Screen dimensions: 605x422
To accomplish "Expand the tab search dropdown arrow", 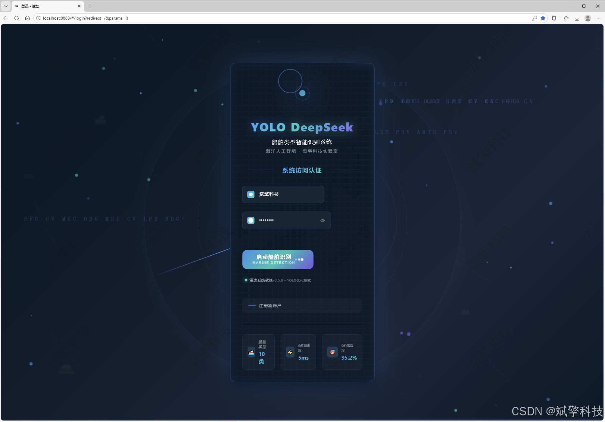I will pyautogui.click(x=6, y=6).
